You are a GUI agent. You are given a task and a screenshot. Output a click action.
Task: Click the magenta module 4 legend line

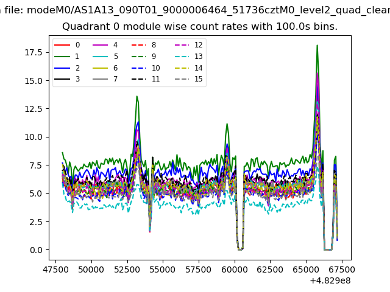click(x=101, y=45)
